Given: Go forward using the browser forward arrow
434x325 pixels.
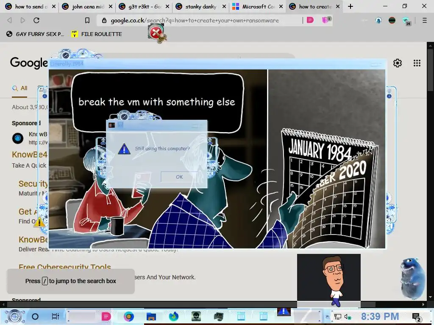Looking at the screenshot, I should click(x=23, y=20).
